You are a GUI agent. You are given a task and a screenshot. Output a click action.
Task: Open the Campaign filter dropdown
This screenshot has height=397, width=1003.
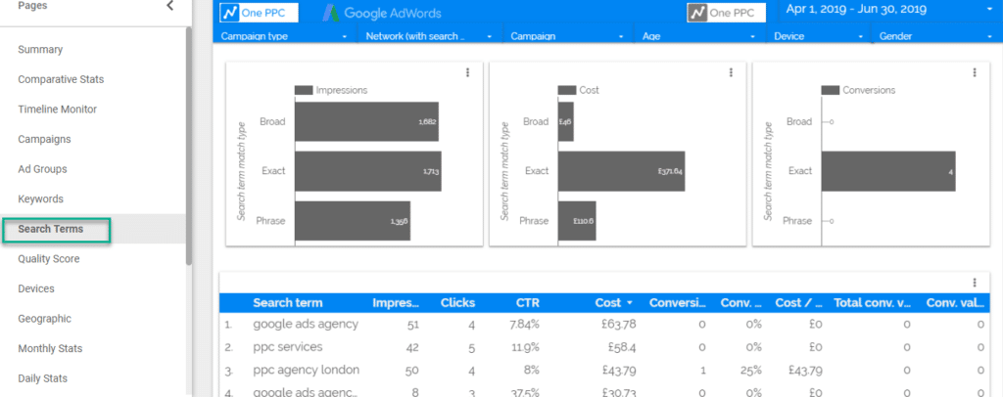point(567,36)
